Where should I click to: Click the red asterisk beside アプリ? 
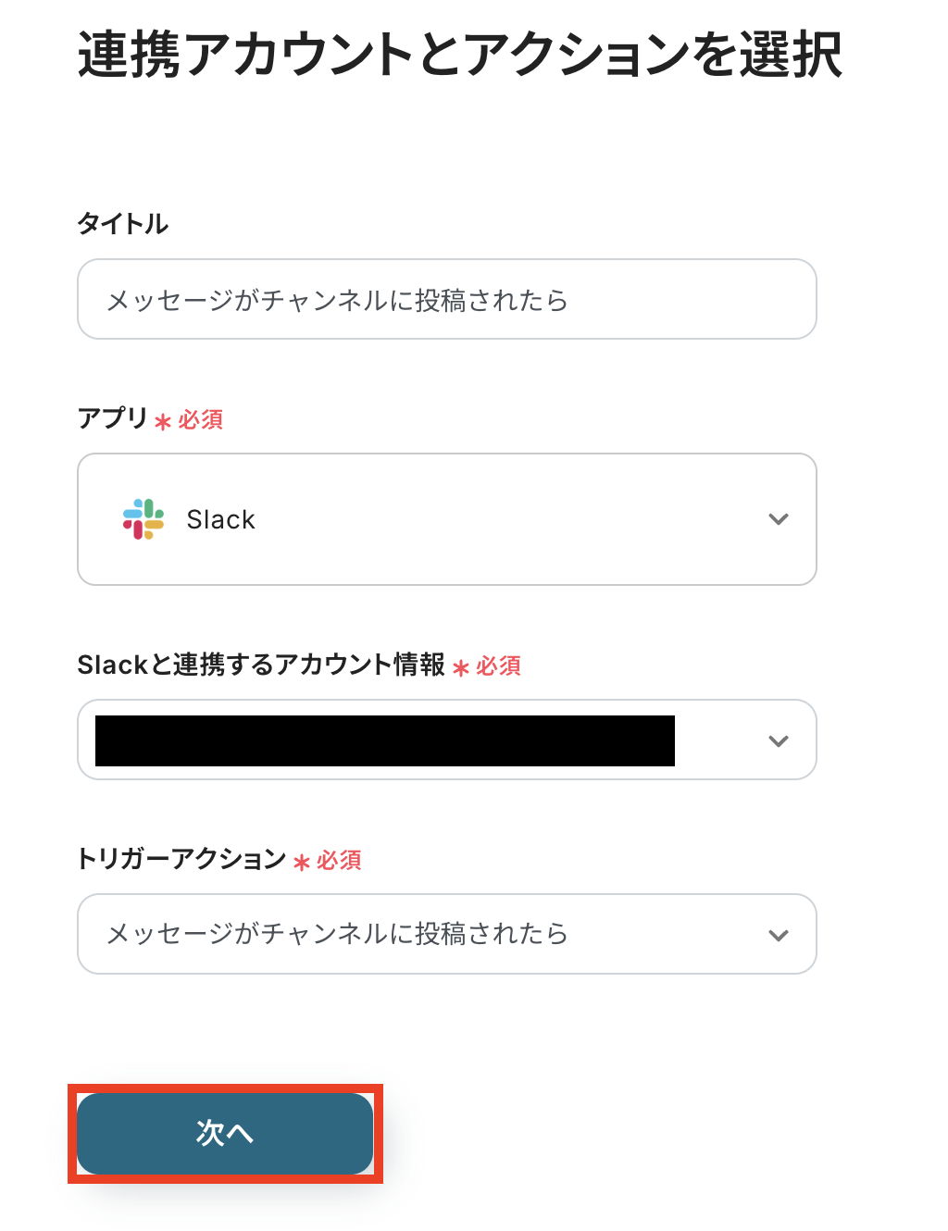point(163,422)
